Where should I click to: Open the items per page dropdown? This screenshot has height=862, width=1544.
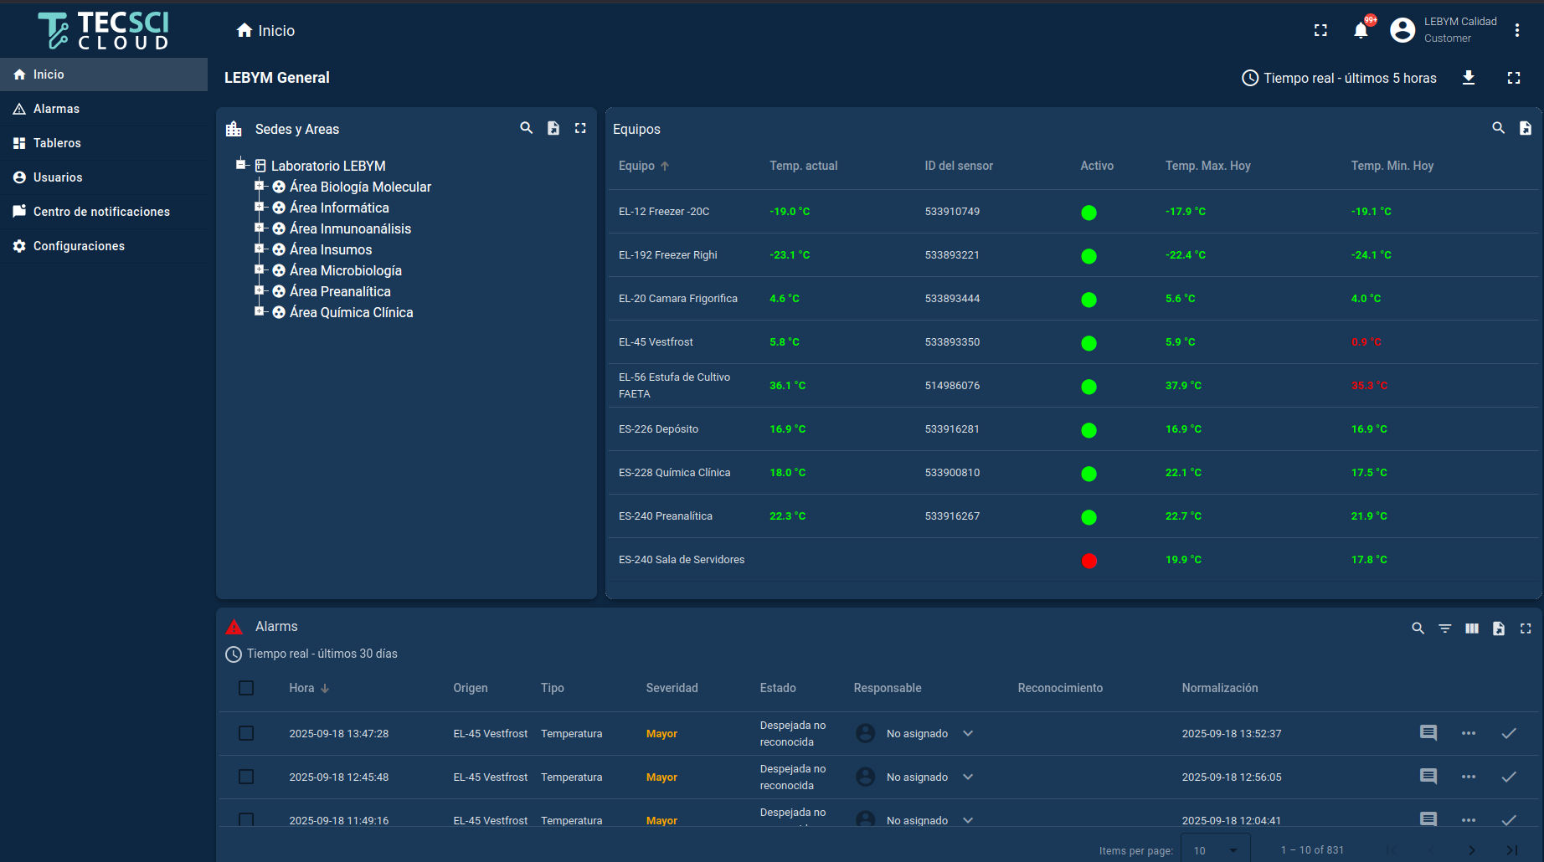[1215, 850]
